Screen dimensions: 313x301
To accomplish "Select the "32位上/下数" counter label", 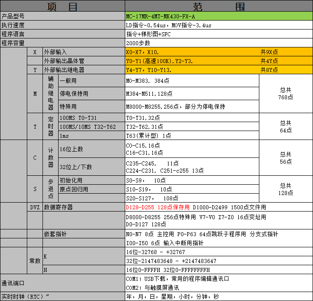I will click(x=76, y=167).
